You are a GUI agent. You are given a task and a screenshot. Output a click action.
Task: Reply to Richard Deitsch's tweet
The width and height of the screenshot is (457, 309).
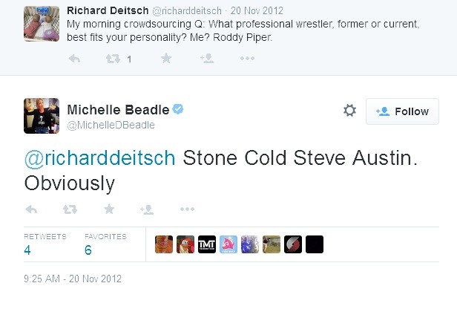74,59
